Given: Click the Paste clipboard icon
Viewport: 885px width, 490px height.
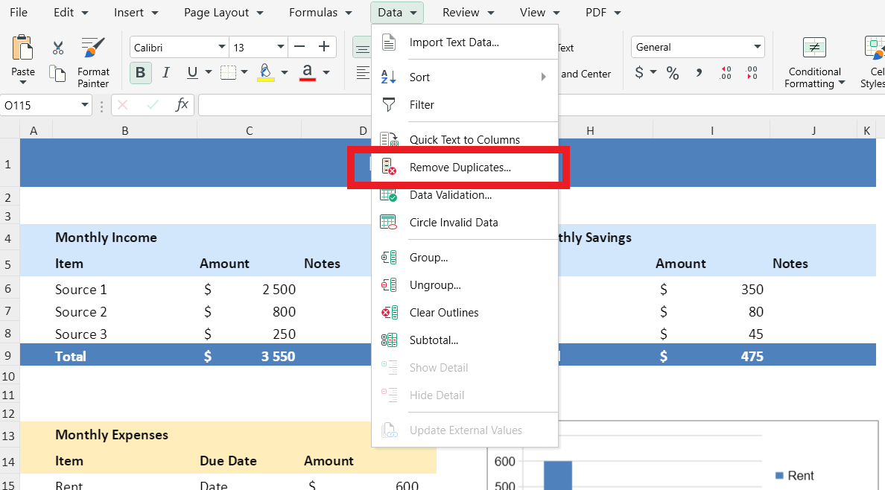Looking at the screenshot, I should click(x=22, y=48).
